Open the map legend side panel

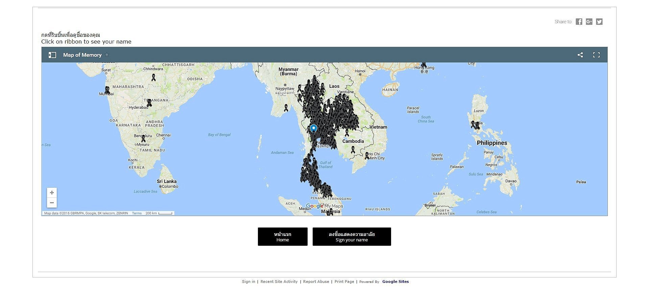coord(52,55)
